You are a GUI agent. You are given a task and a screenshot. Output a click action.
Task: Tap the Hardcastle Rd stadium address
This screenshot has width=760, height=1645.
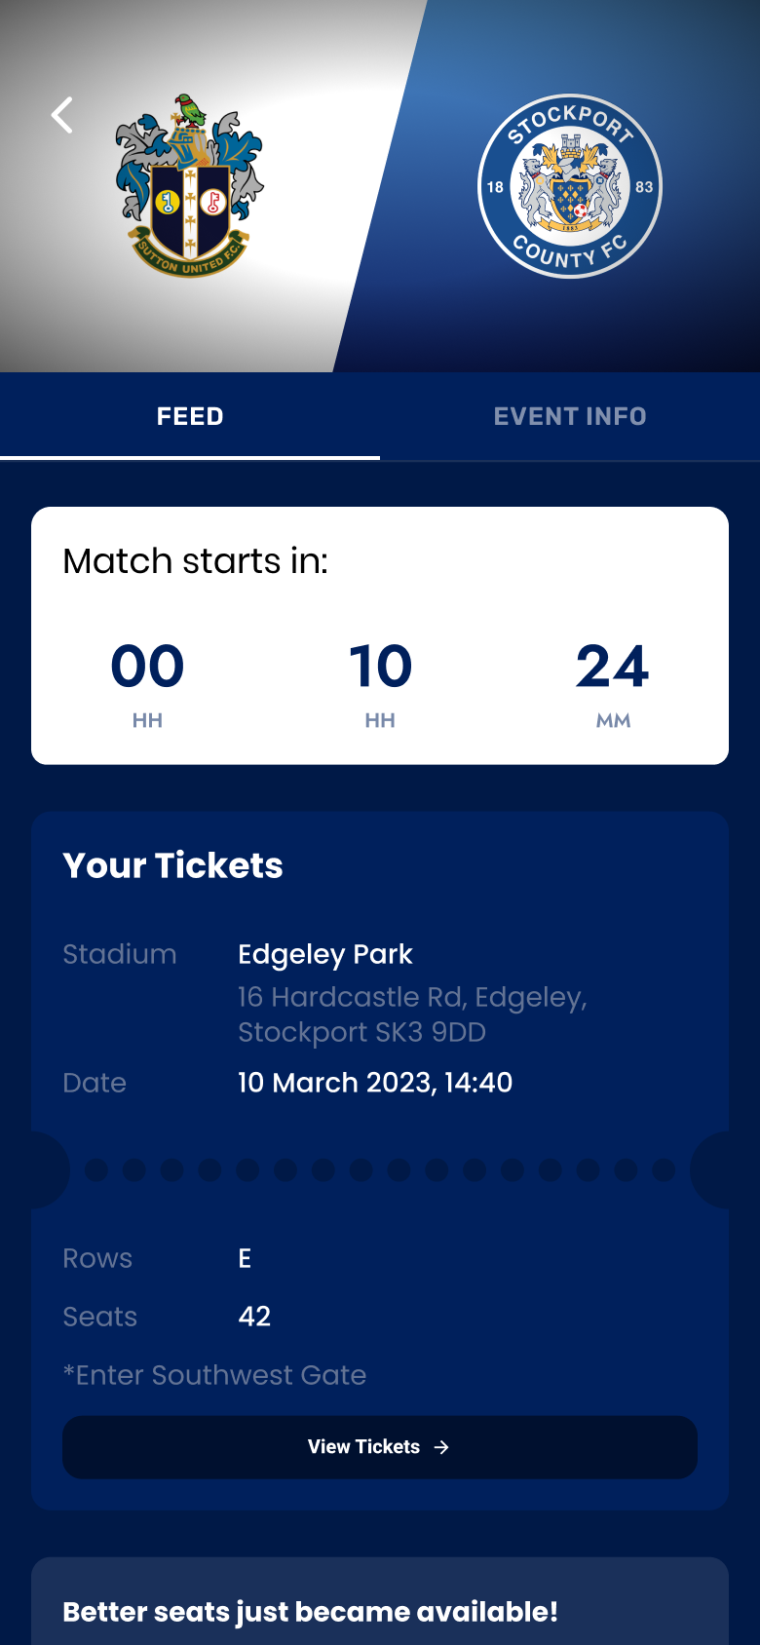[412, 1014]
